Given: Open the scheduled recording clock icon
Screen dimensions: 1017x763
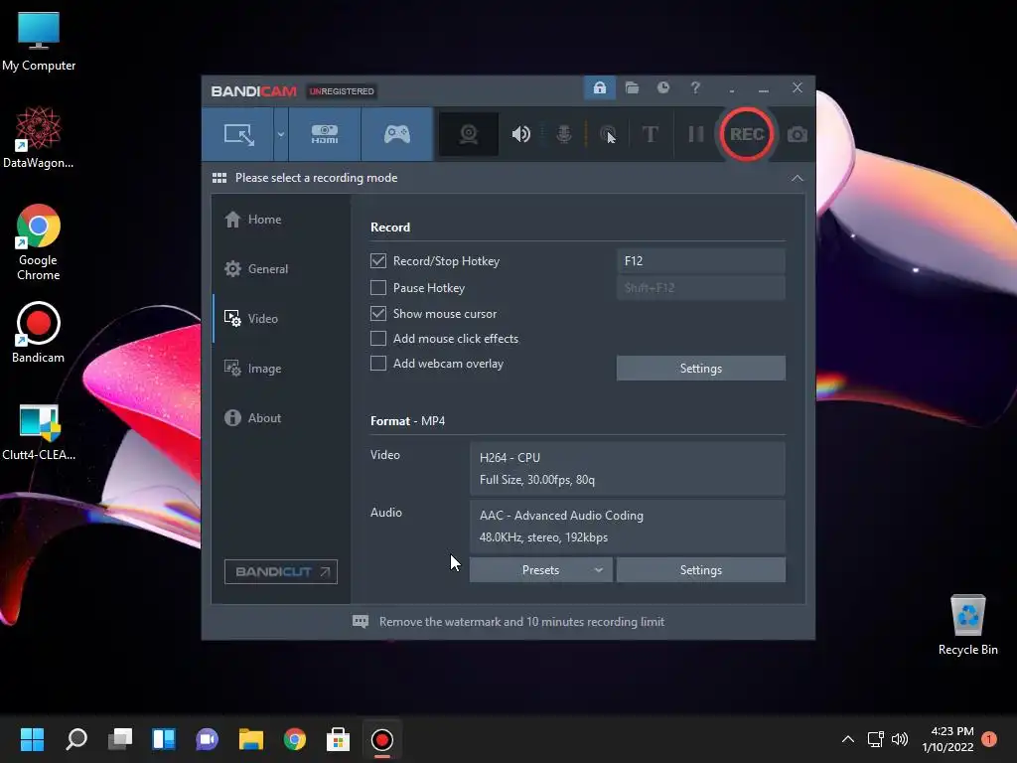Looking at the screenshot, I should coord(662,87).
